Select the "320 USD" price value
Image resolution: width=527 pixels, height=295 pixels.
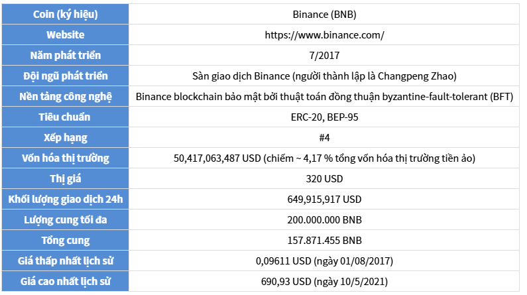323,179
